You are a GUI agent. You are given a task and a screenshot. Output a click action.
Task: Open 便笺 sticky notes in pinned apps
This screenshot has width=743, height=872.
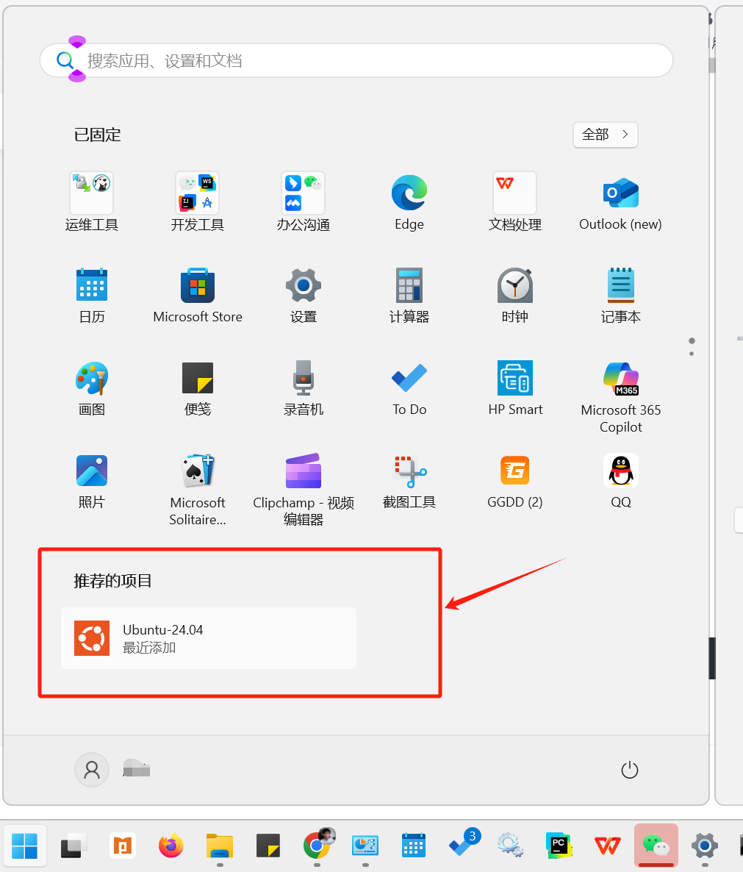pyautogui.click(x=197, y=388)
